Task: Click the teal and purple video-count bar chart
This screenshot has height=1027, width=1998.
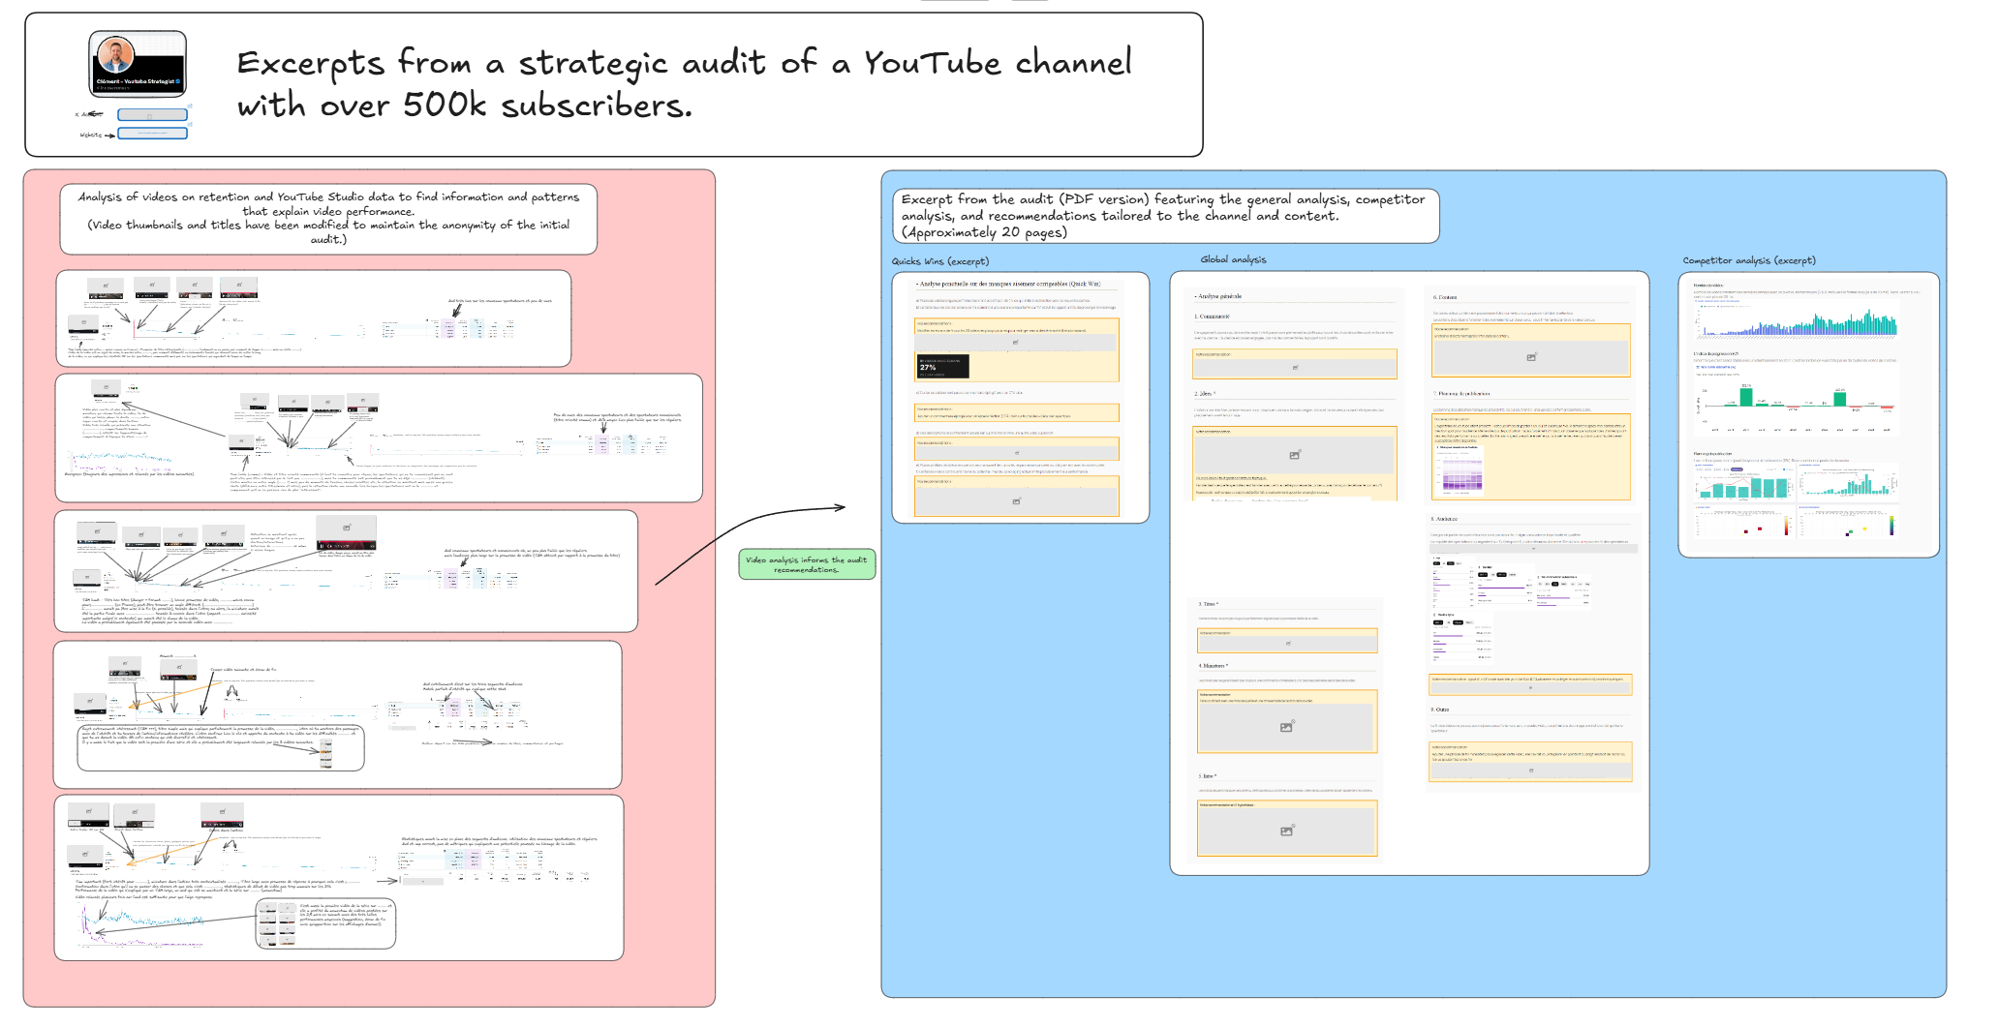Action: [1797, 321]
